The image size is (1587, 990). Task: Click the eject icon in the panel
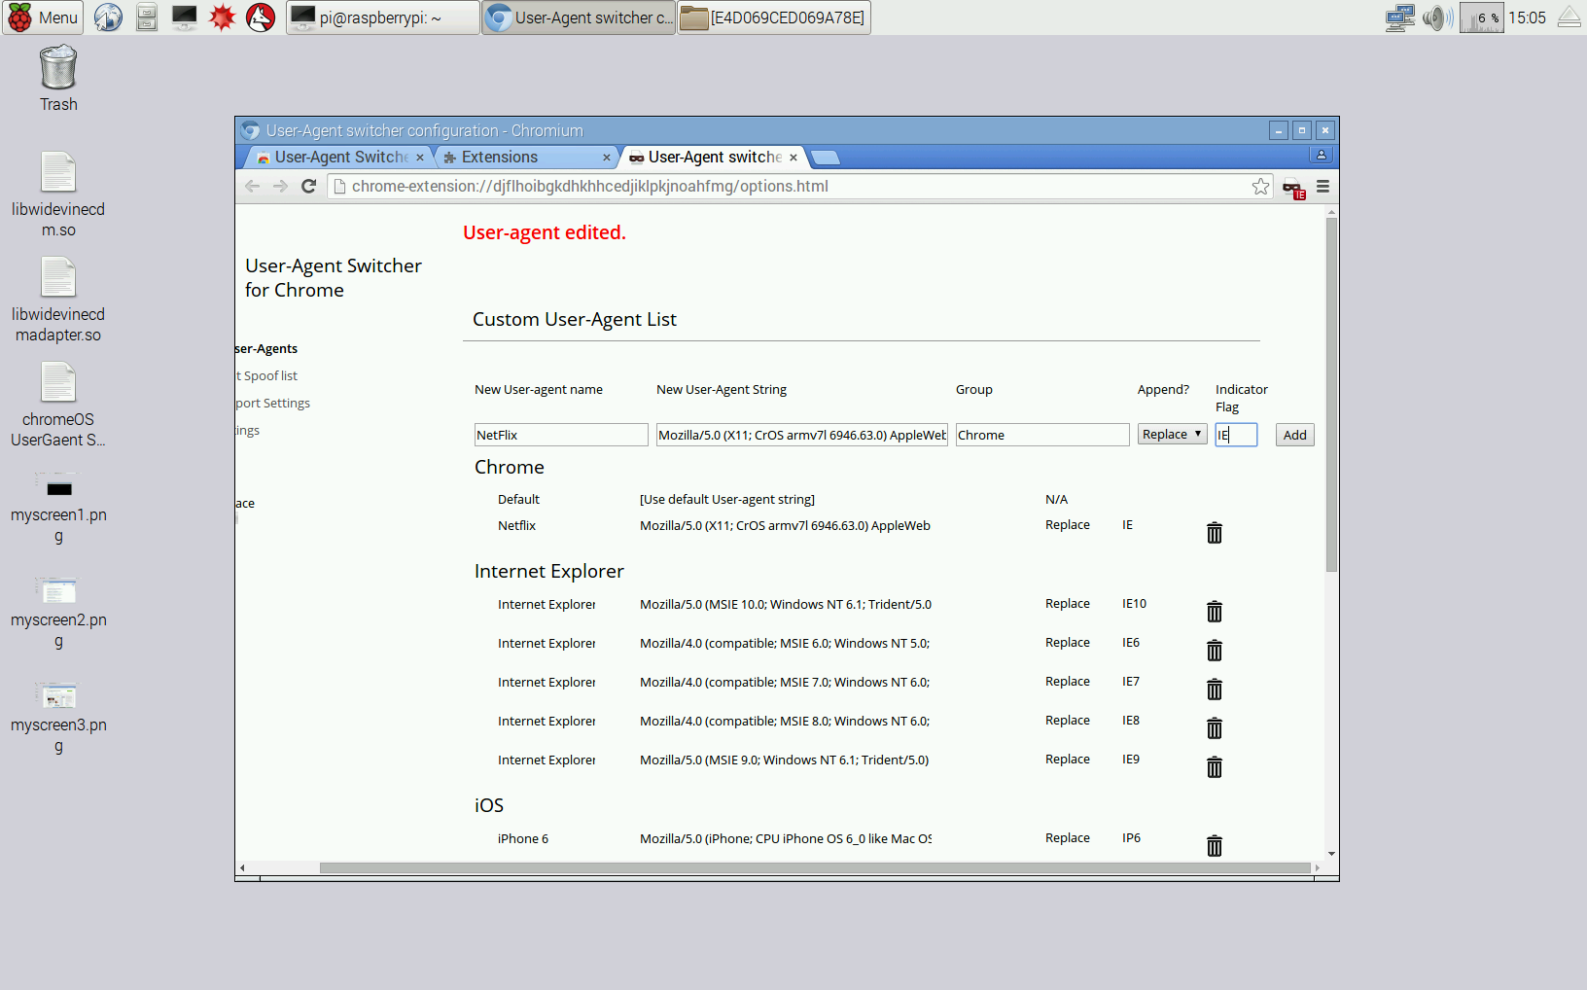[1569, 18]
